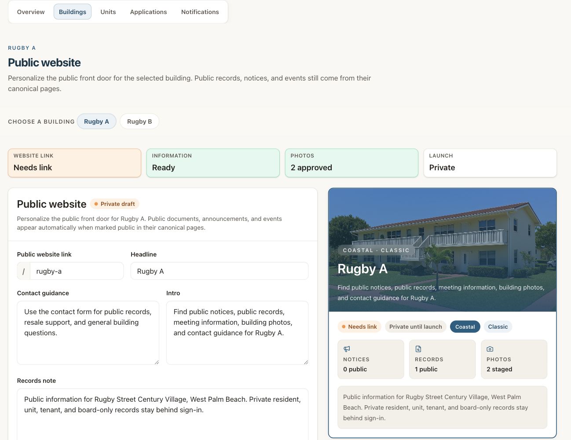Click the Private draft badge
571x440 pixels.
coord(115,204)
